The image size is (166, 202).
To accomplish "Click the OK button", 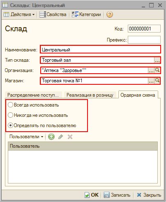I will click(x=92, y=195).
